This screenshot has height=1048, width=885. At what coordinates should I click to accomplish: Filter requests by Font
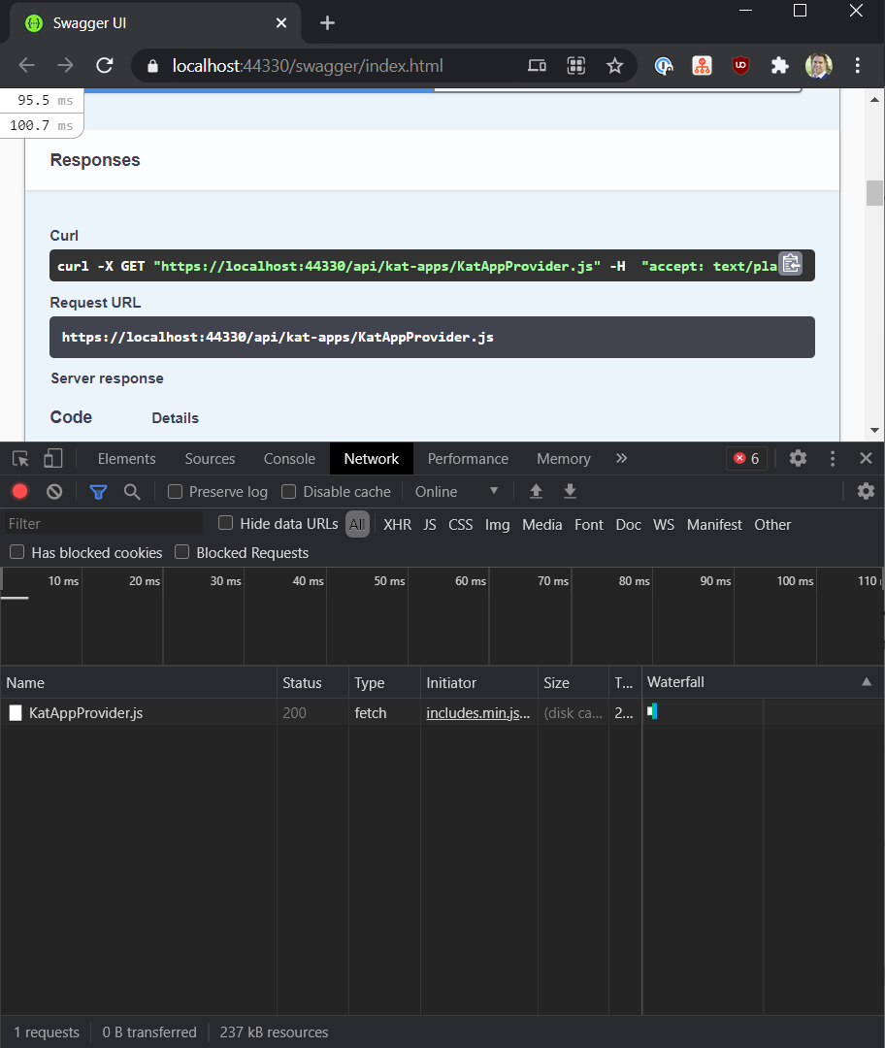click(x=589, y=525)
